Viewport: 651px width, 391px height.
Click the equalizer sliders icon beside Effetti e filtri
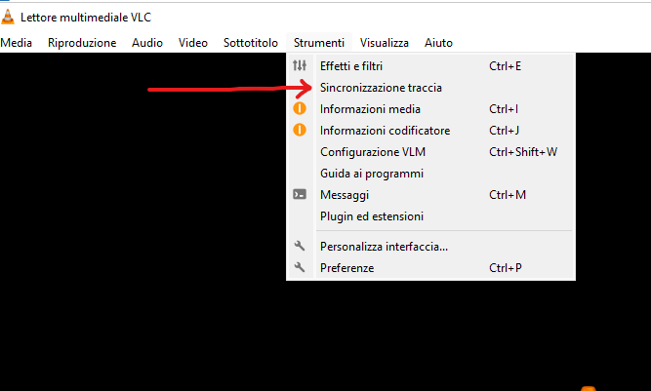click(x=300, y=65)
